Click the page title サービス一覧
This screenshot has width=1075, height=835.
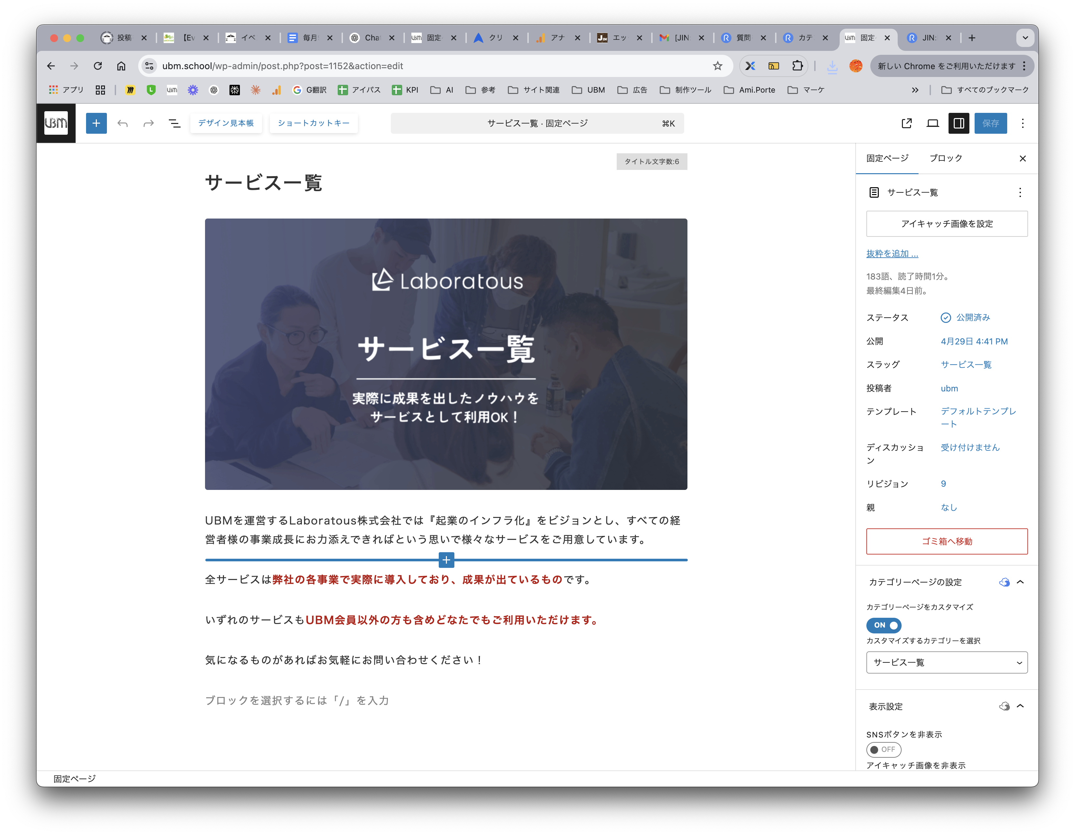263,183
